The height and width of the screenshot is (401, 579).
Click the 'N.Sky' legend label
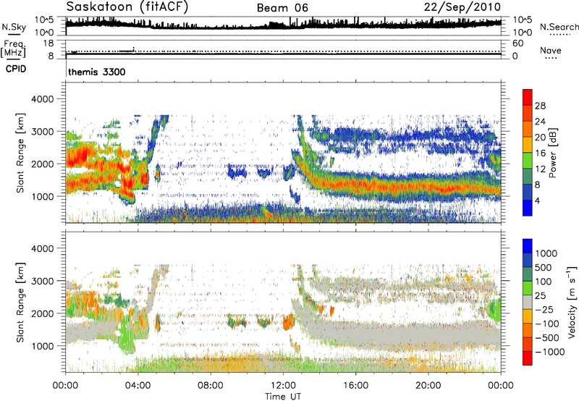pos(14,27)
